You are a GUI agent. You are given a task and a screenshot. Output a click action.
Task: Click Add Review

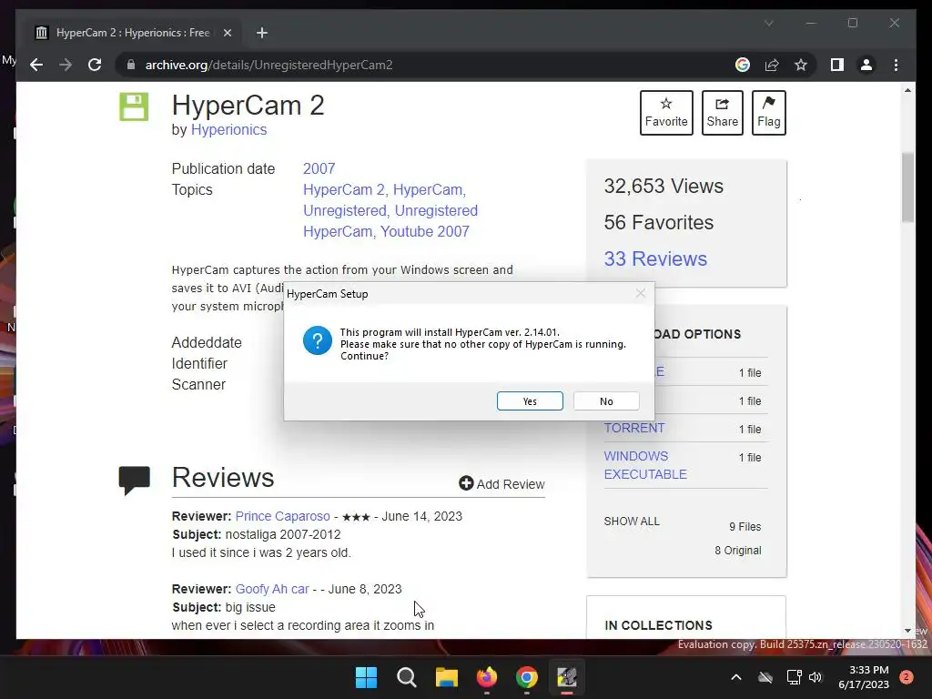pyautogui.click(x=501, y=484)
